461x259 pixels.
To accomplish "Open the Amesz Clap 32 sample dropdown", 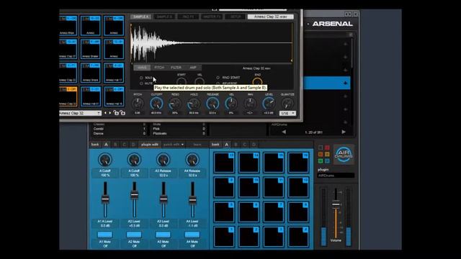I will point(80,113).
